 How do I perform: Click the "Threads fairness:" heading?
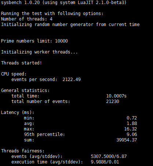click(23, 151)
